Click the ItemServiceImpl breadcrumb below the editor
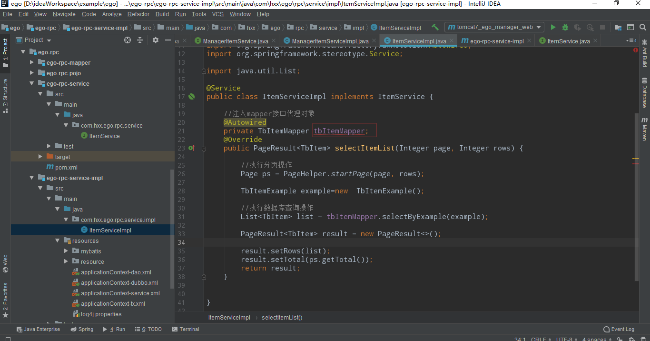The image size is (650, 341). pyautogui.click(x=229, y=318)
